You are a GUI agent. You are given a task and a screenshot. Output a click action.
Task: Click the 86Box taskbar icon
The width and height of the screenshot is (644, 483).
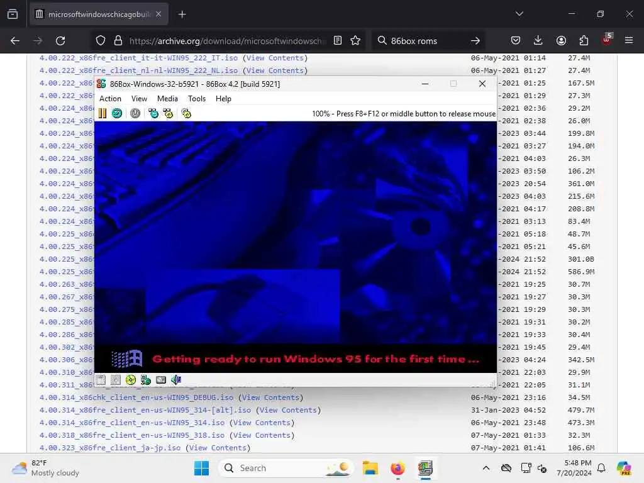tap(426, 468)
